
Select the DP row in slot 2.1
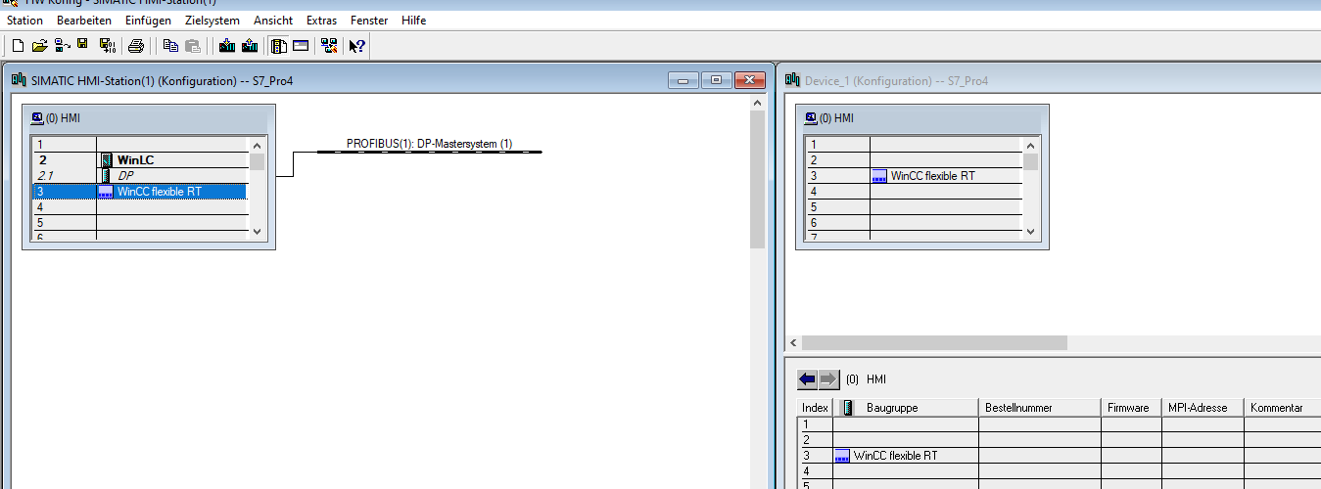[140, 175]
